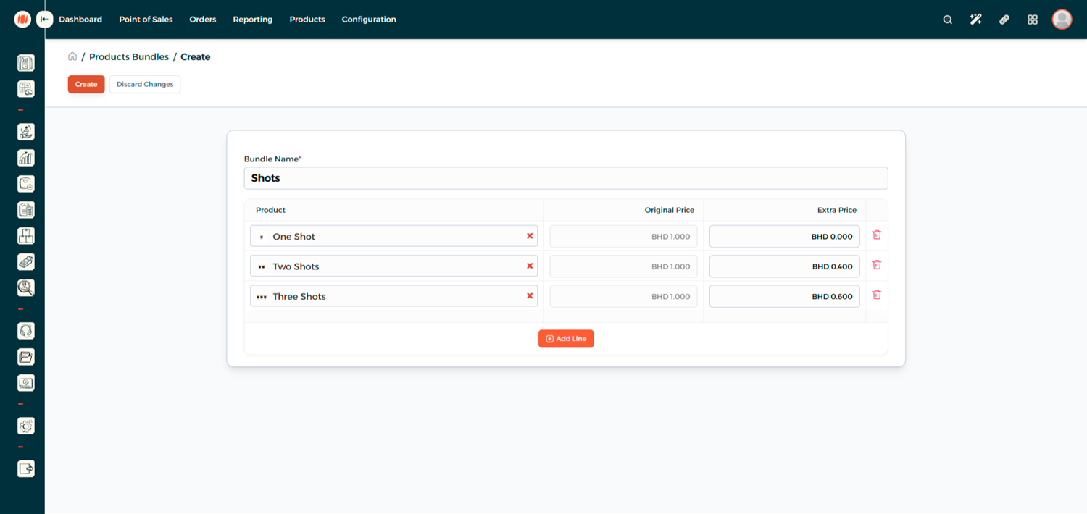Open the Products menu
1087x514 pixels.
coord(307,20)
